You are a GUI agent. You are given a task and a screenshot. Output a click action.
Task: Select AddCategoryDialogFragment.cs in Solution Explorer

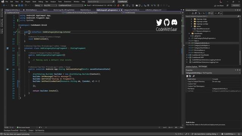click(205, 38)
